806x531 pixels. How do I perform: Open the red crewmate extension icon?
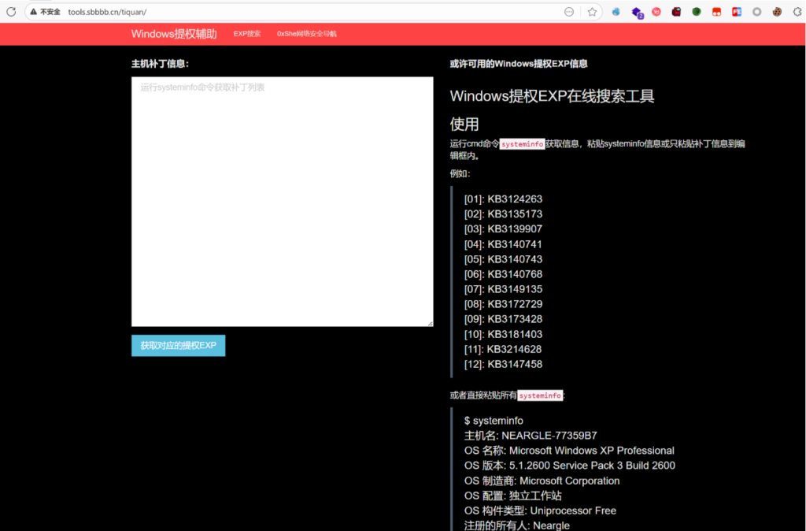pos(676,12)
